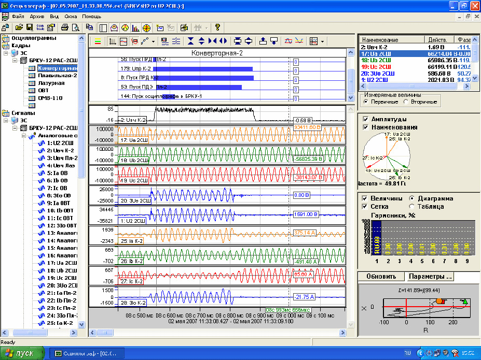Open the dropdown beside the chart settings icon
481x360 pixels.
coord(322,41)
